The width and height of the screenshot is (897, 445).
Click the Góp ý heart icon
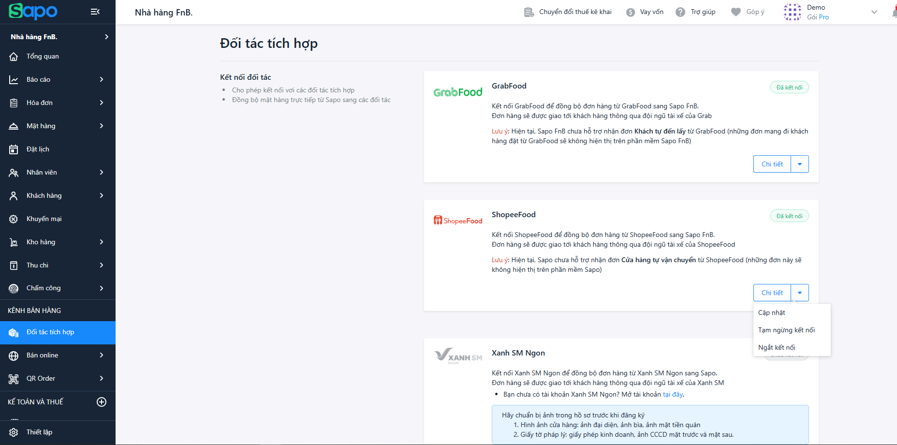pyautogui.click(x=736, y=12)
